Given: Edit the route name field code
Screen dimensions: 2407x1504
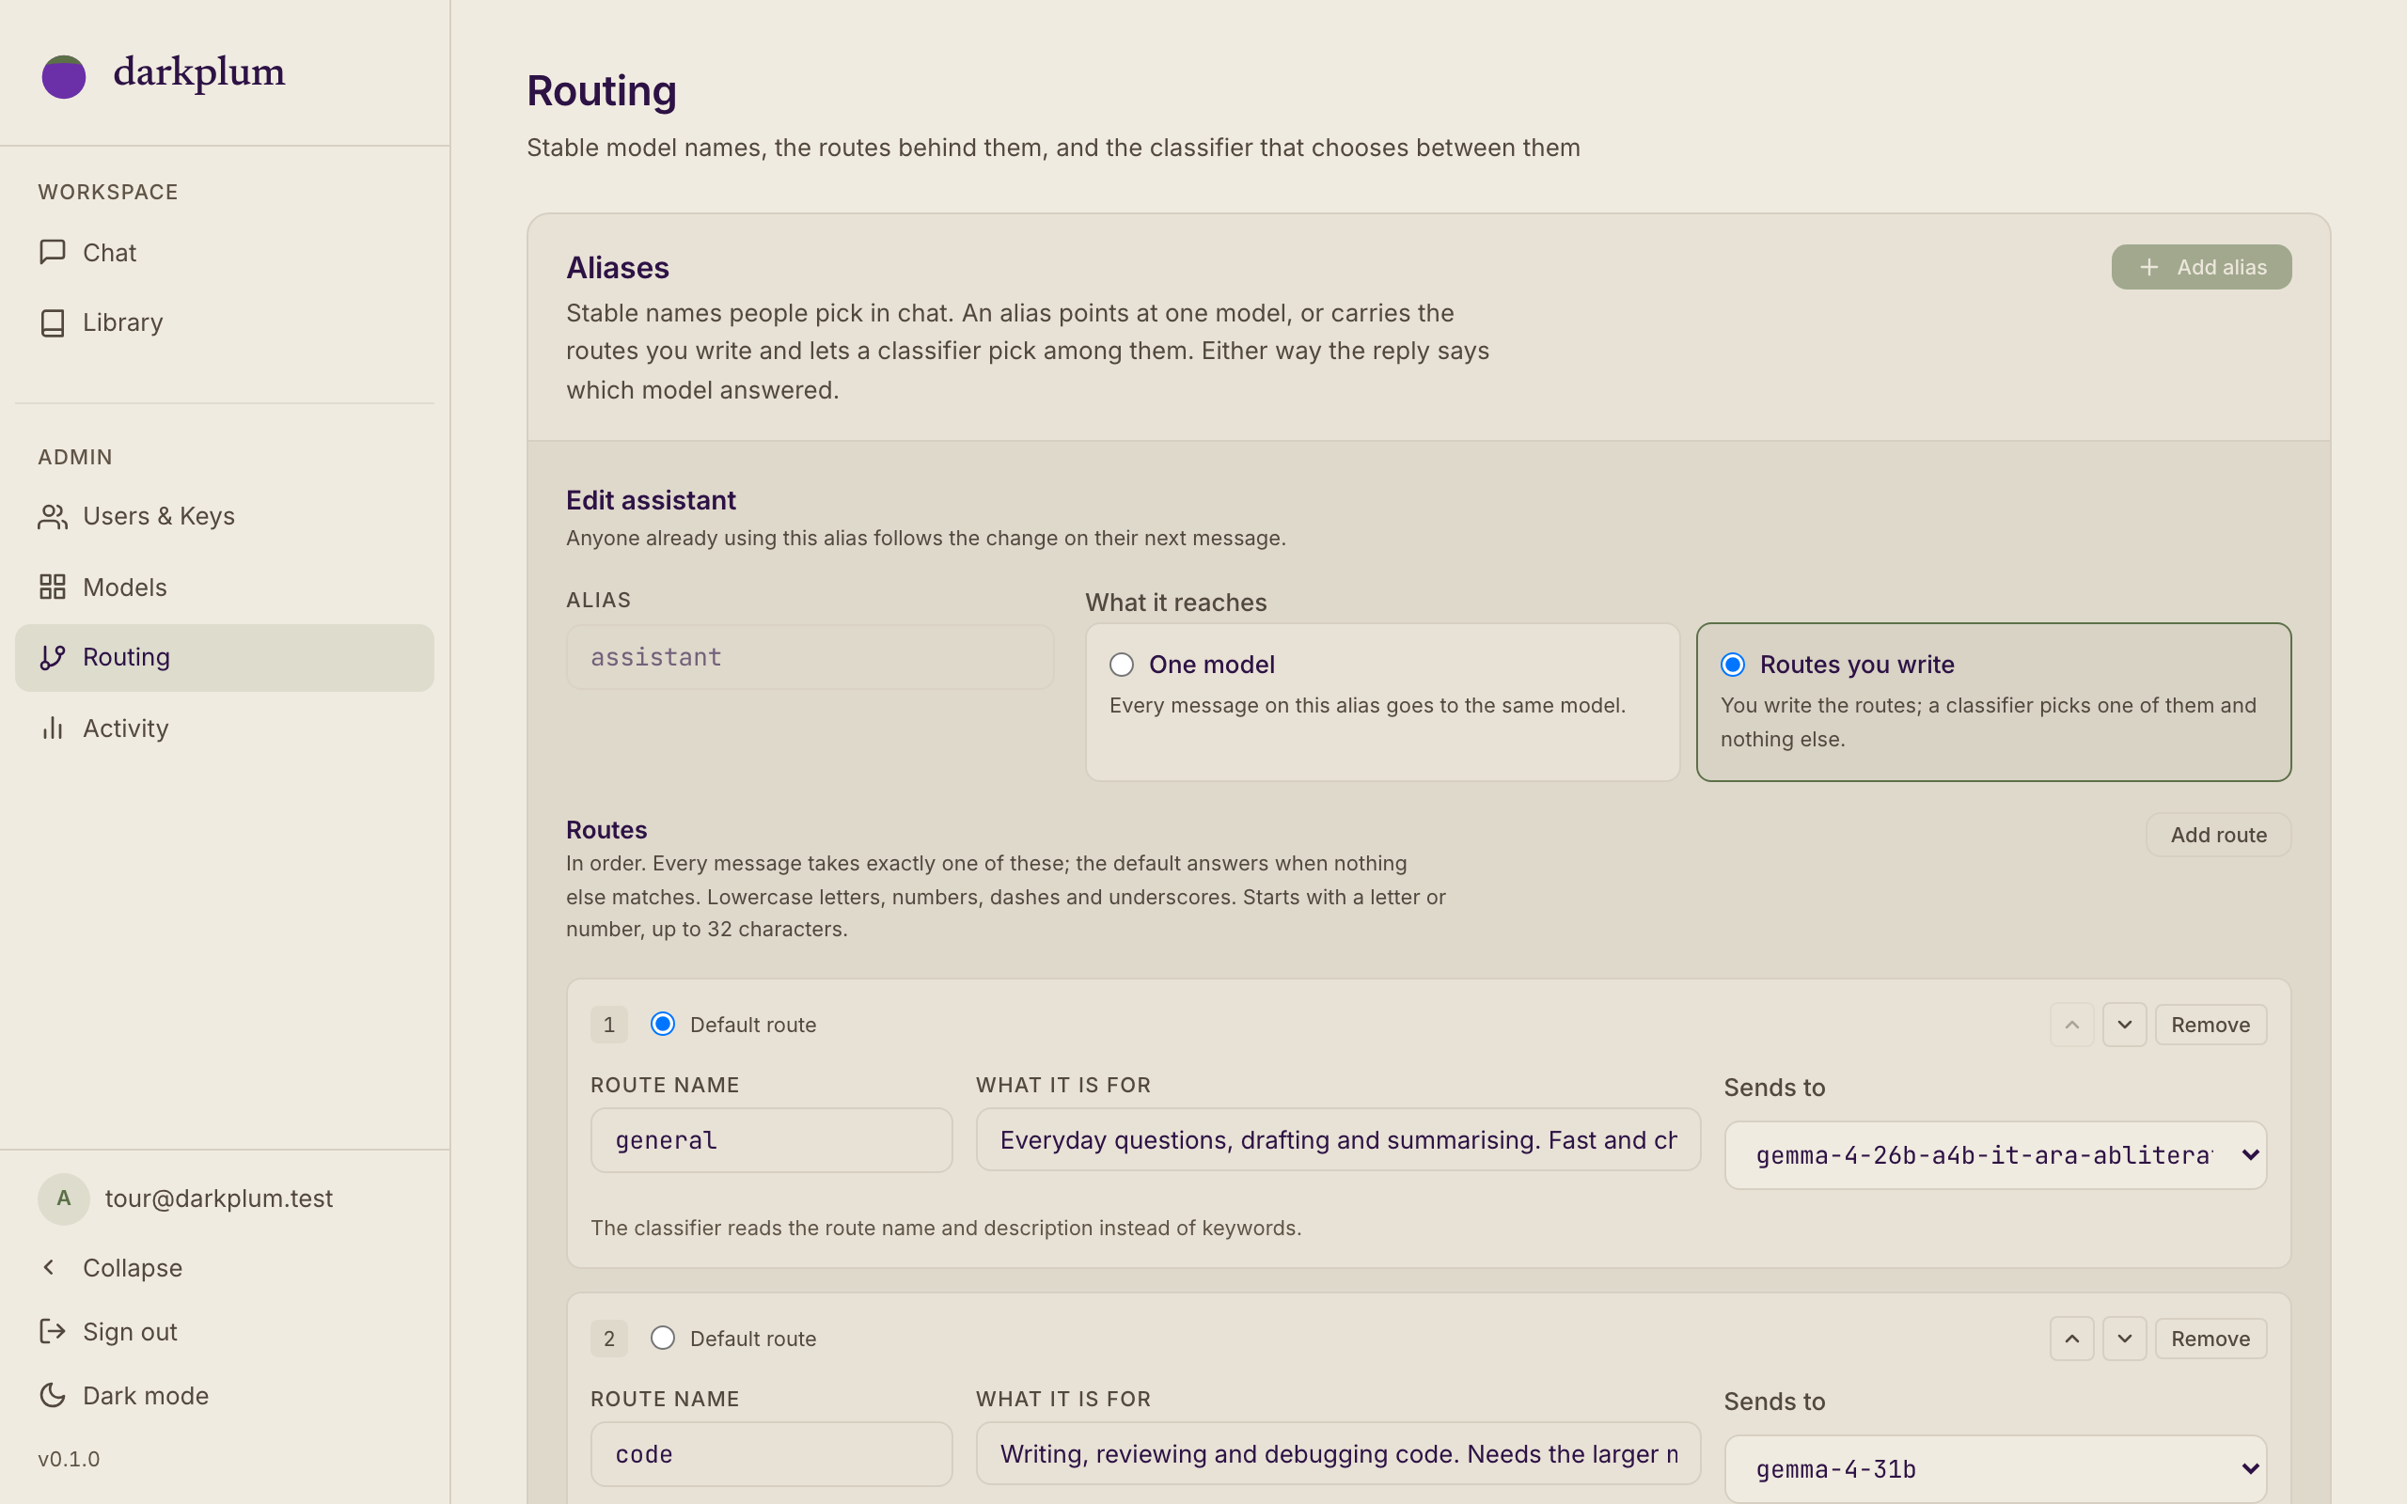Looking at the screenshot, I should pyautogui.click(x=771, y=1454).
